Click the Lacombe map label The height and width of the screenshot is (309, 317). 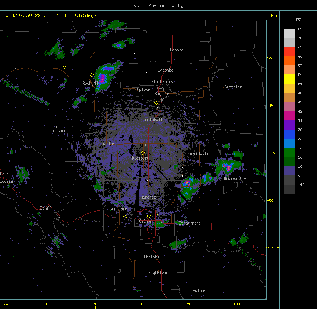click(x=165, y=70)
